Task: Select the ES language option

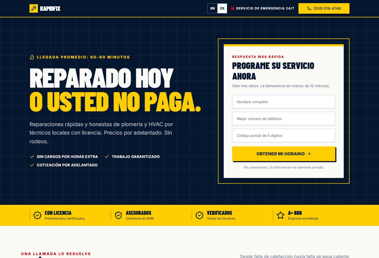Action: [222, 8]
